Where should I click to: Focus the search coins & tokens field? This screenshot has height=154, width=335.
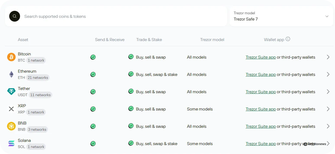122,16
